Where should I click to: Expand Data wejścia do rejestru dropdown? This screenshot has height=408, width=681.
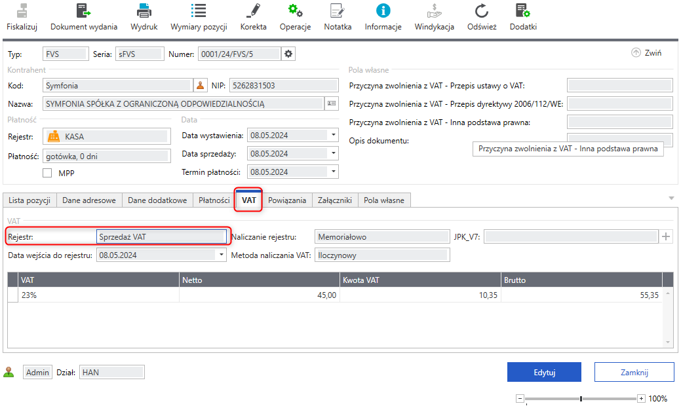click(x=222, y=255)
